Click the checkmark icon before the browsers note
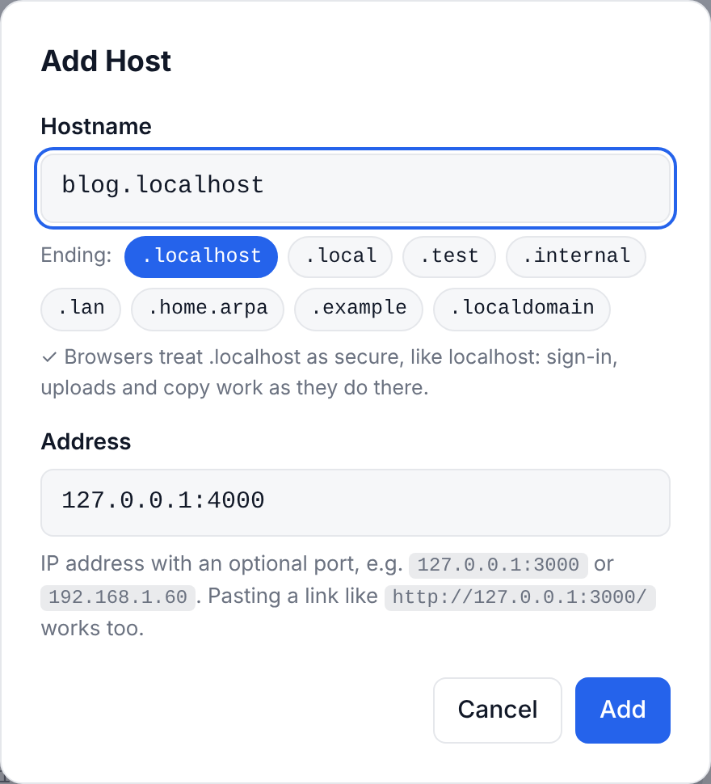Viewport: 711px width, 784px height. 49,357
